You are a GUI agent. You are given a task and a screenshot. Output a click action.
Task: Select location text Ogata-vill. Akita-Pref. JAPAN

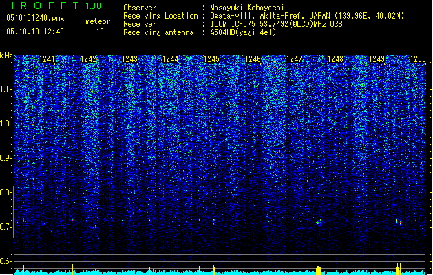click(x=270, y=16)
